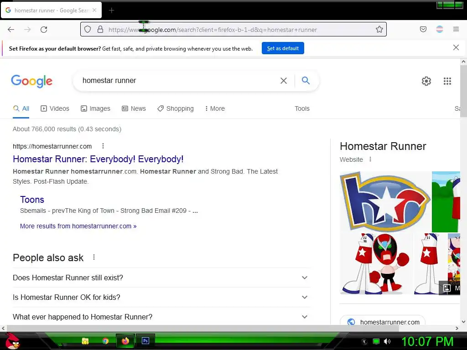Open Homestar Runner: Everybody! Everybody! result

click(98, 159)
